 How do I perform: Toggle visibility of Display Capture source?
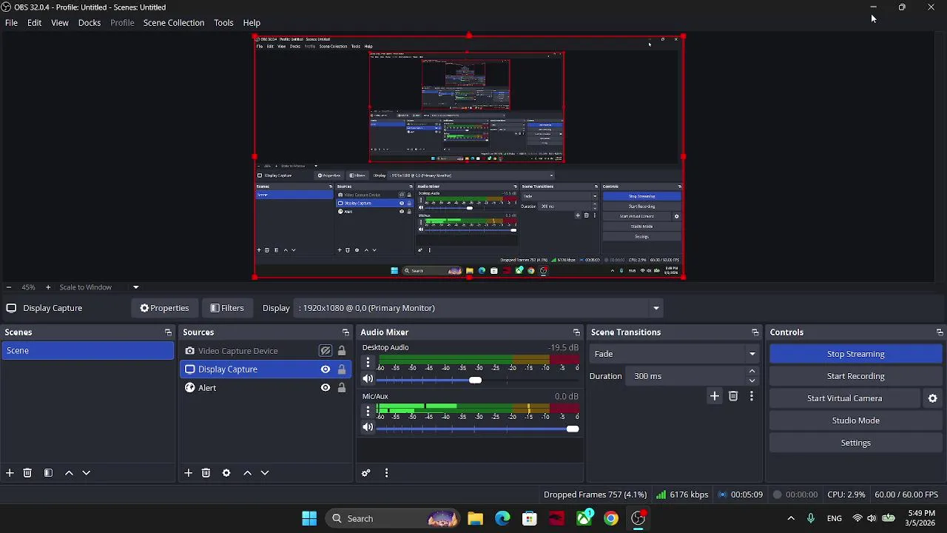326,369
